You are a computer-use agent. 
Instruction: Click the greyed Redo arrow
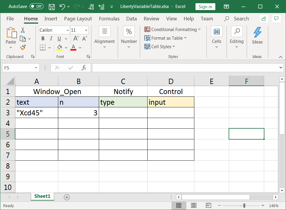pos(77,7)
